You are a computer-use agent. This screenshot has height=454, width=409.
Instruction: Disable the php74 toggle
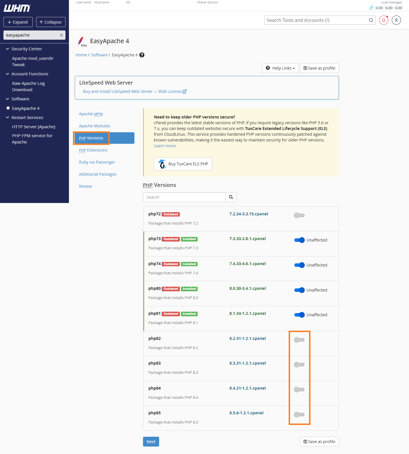(x=299, y=265)
